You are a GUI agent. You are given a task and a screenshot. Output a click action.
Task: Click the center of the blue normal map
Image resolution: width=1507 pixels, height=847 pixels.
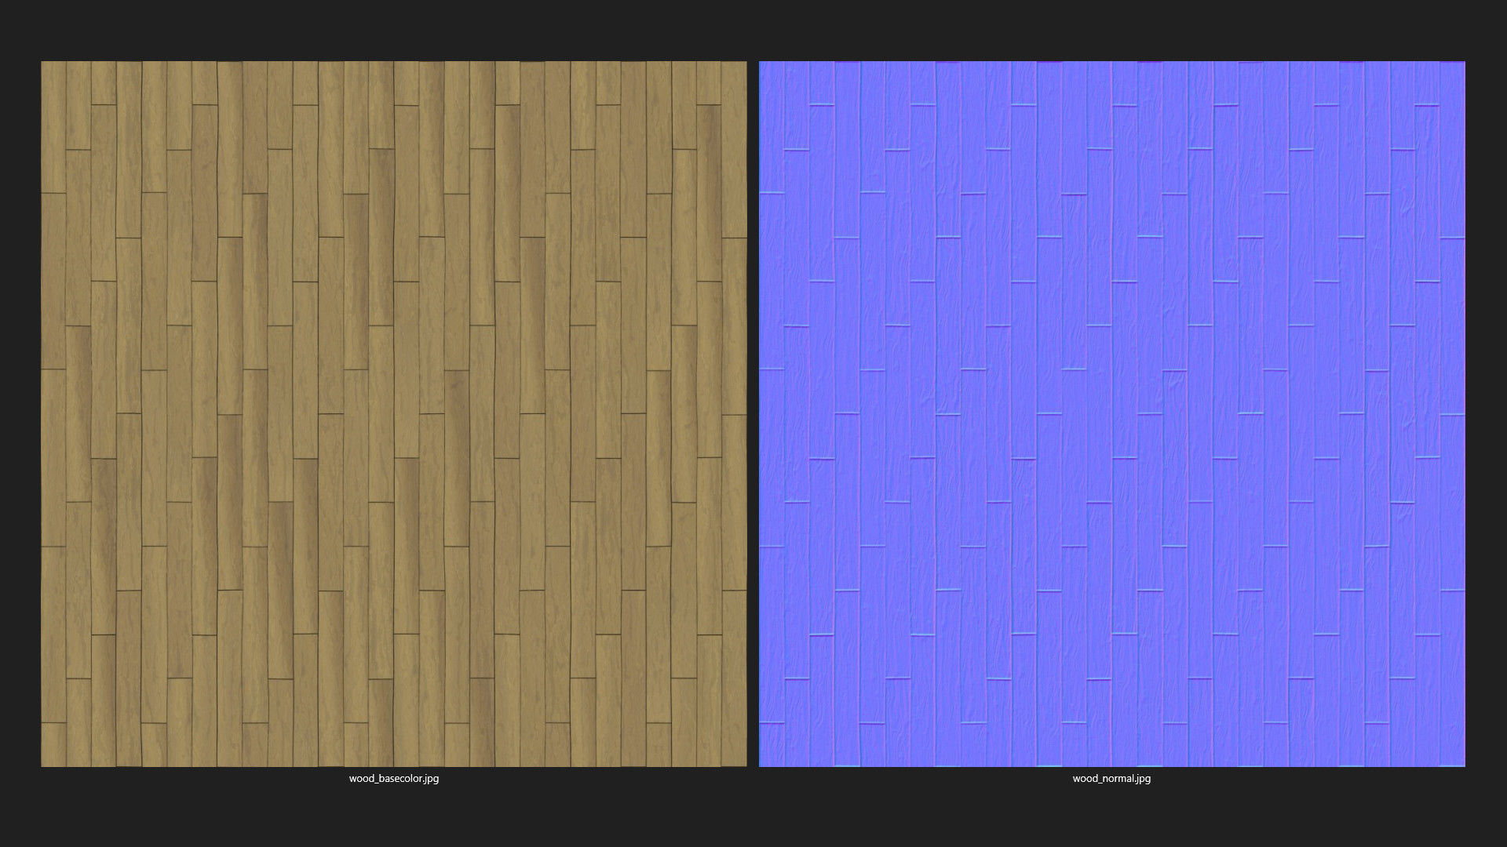coord(1111,414)
